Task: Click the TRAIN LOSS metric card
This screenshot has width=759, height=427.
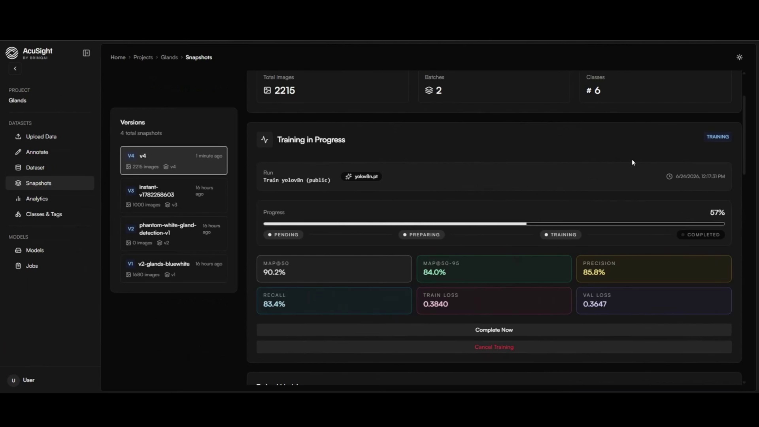Action: [494, 300]
